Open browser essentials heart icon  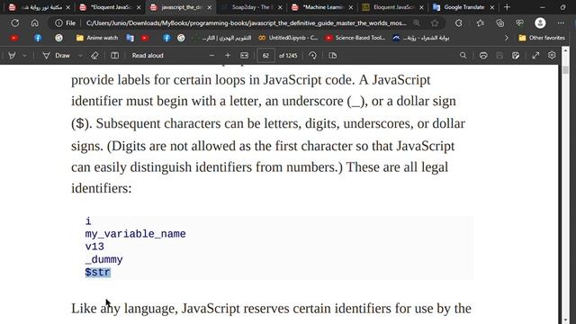pyautogui.click(x=519, y=23)
